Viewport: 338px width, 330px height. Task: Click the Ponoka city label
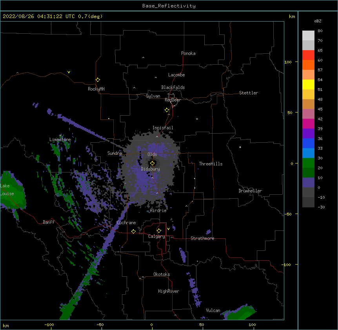coord(188,53)
